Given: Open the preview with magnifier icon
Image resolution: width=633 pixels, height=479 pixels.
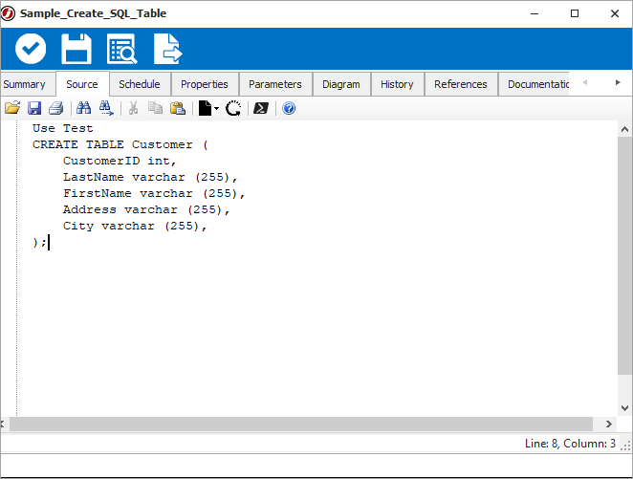Looking at the screenshot, I should [122, 49].
